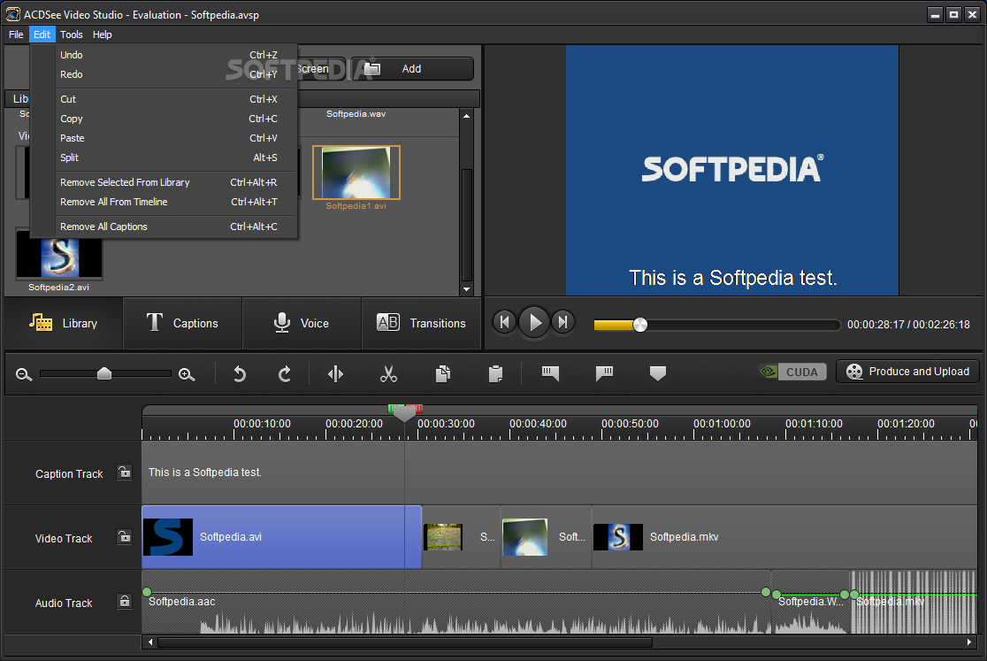Click the preview progress slider handle
The width and height of the screenshot is (987, 661).
(639, 325)
